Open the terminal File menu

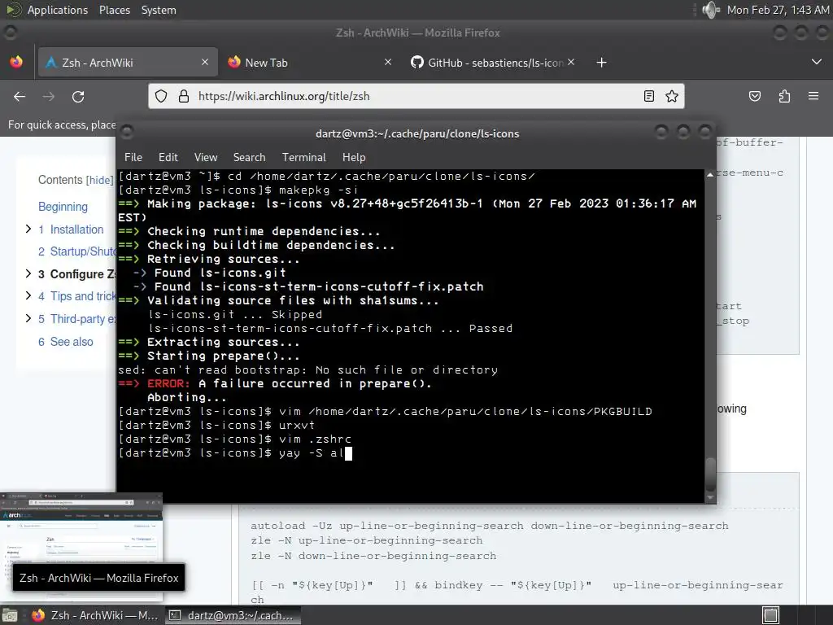(133, 157)
